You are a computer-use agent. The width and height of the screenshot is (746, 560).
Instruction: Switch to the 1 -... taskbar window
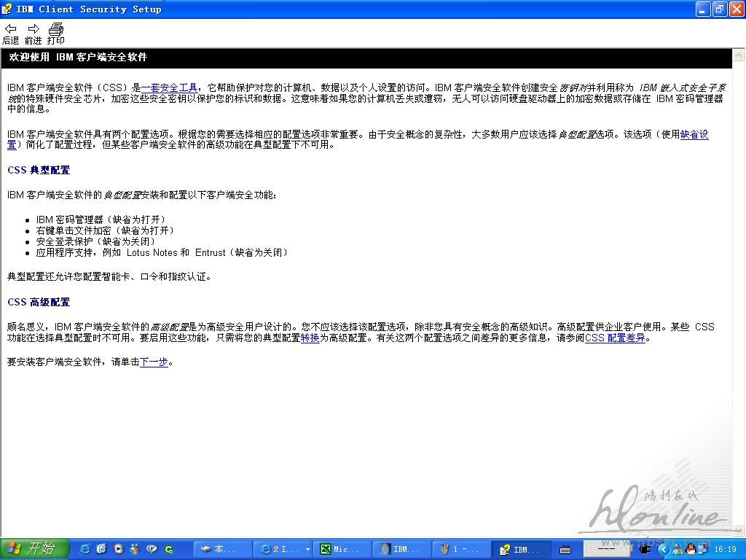pyautogui.click(x=460, y=549)
